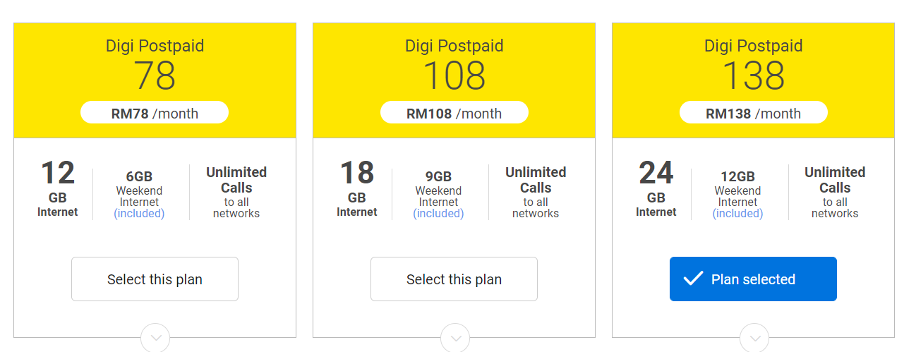Click the 6GB Weekend Internet (included) text
The width and height of the screenshot is (904, 352).
point(139,195)
